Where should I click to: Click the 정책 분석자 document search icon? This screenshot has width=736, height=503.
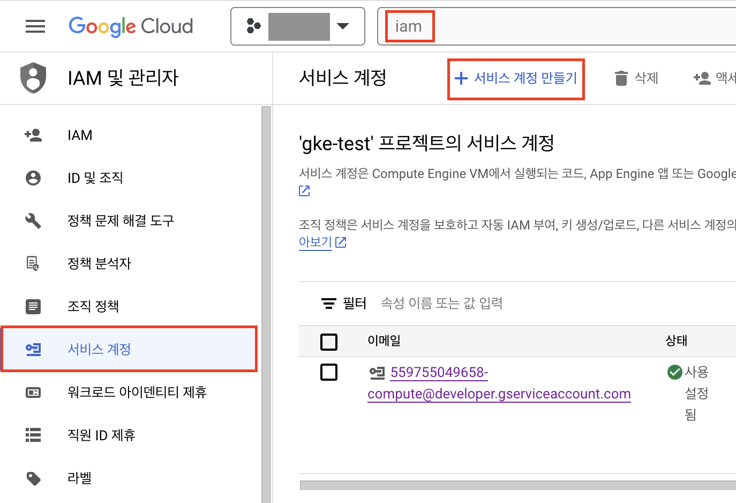click(x=33, y=263)
